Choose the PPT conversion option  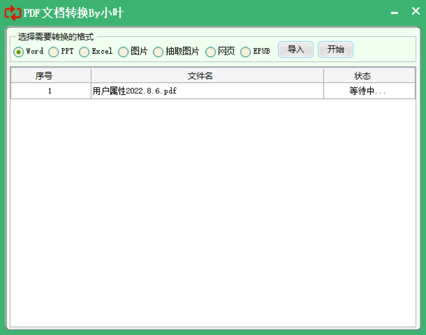click(54, 52)
